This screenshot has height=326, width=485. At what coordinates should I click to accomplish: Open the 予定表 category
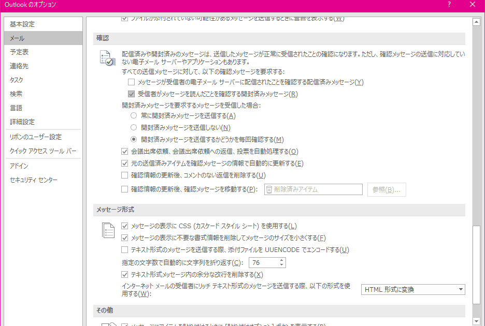tap(44, 52)
